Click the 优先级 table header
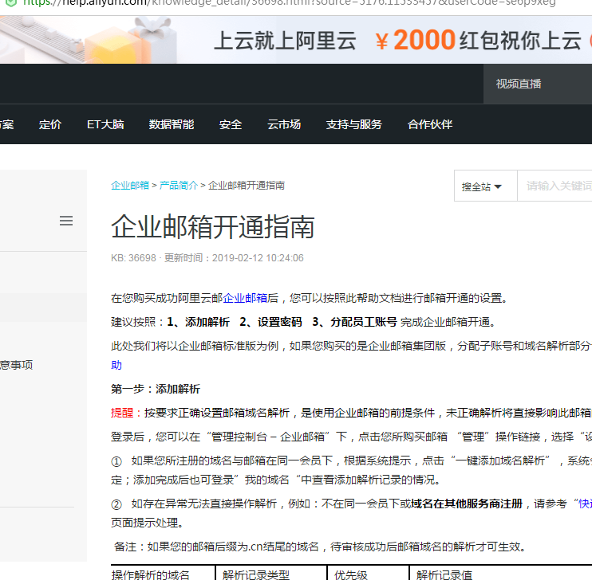This screenshot has width=592, height=580. pos(351,574)
